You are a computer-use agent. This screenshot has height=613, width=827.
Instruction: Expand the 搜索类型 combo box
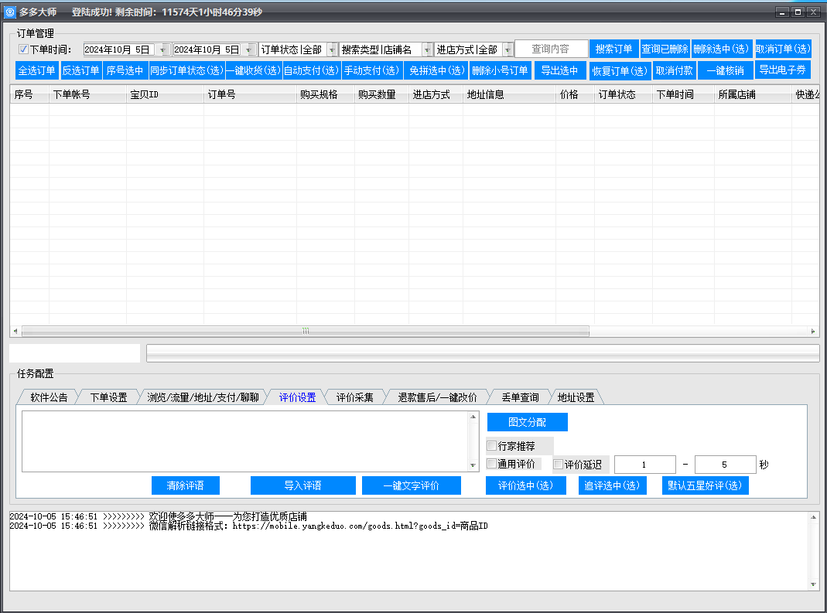coord(427,49)
